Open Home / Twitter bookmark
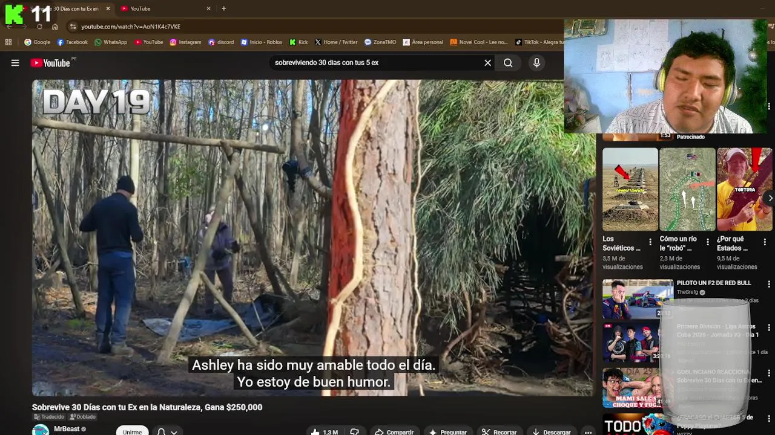This screenshot has width=775, height=435. point(336,42)
